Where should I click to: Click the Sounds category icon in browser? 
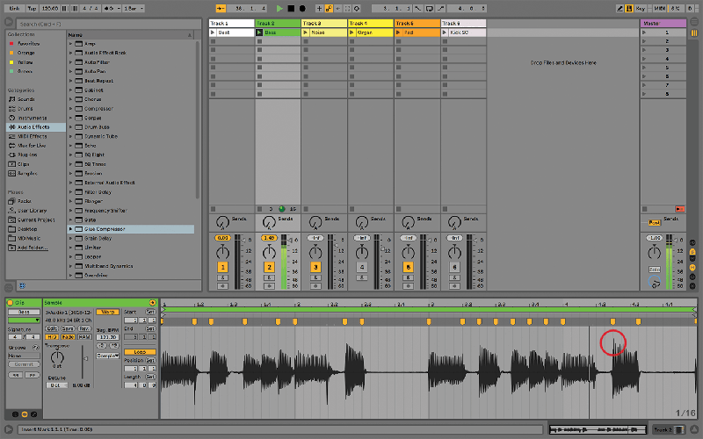pos(11,99)
